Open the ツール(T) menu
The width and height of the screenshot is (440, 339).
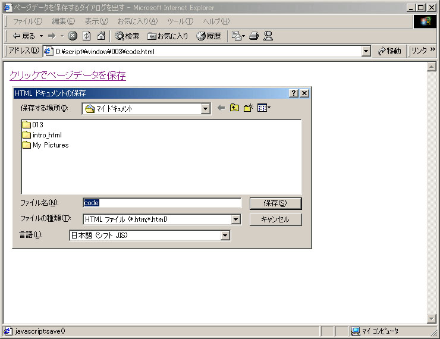coord(180,21)
